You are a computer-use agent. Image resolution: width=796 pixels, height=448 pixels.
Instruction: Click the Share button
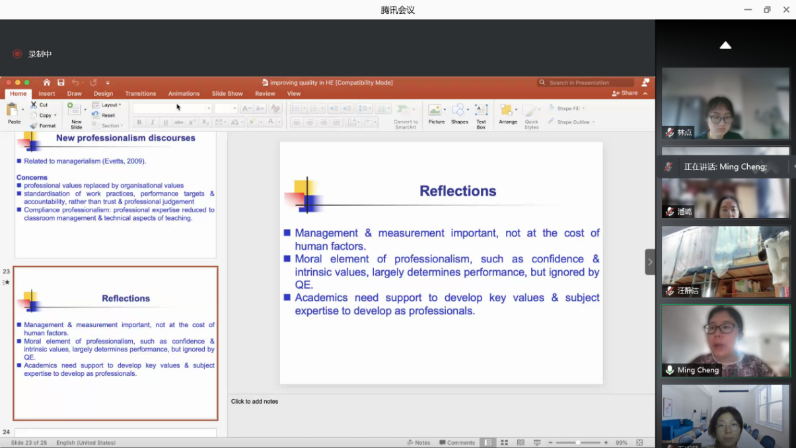pyautogui.click(x=625, y=94)
